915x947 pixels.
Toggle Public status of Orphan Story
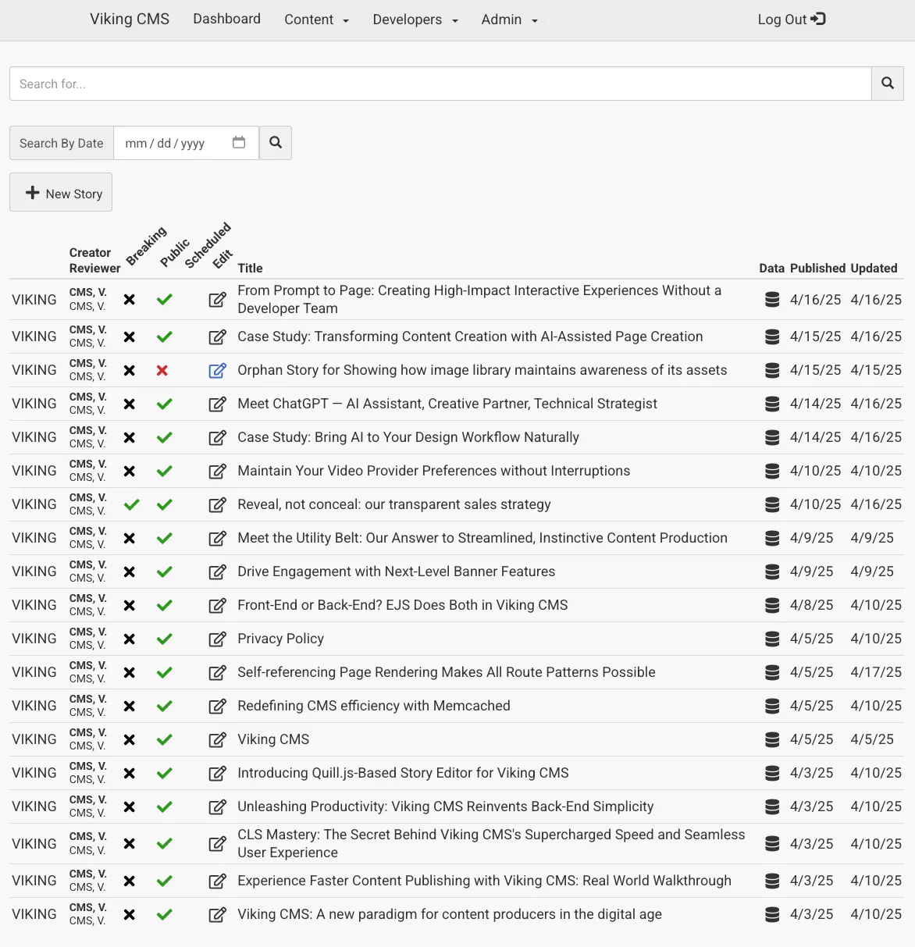(x=162, y=370)
